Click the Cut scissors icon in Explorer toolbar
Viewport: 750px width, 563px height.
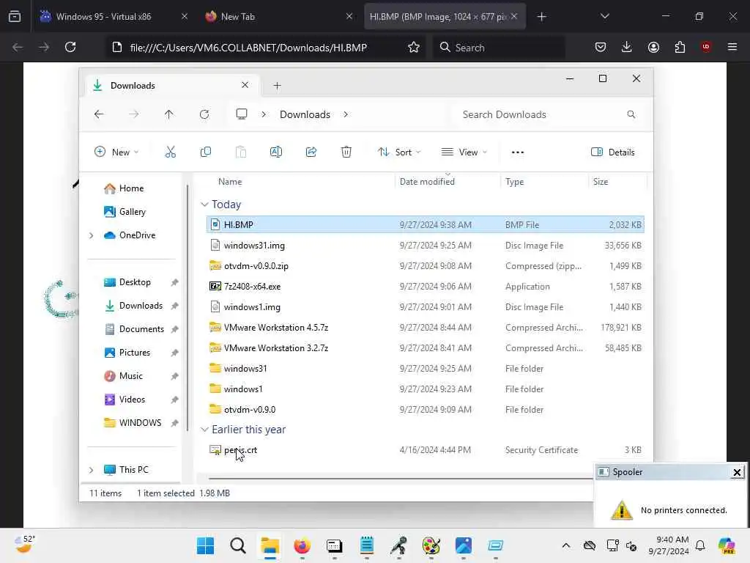(x=170, y=152)
